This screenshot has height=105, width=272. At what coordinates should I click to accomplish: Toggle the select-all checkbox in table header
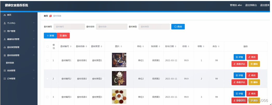48,47
